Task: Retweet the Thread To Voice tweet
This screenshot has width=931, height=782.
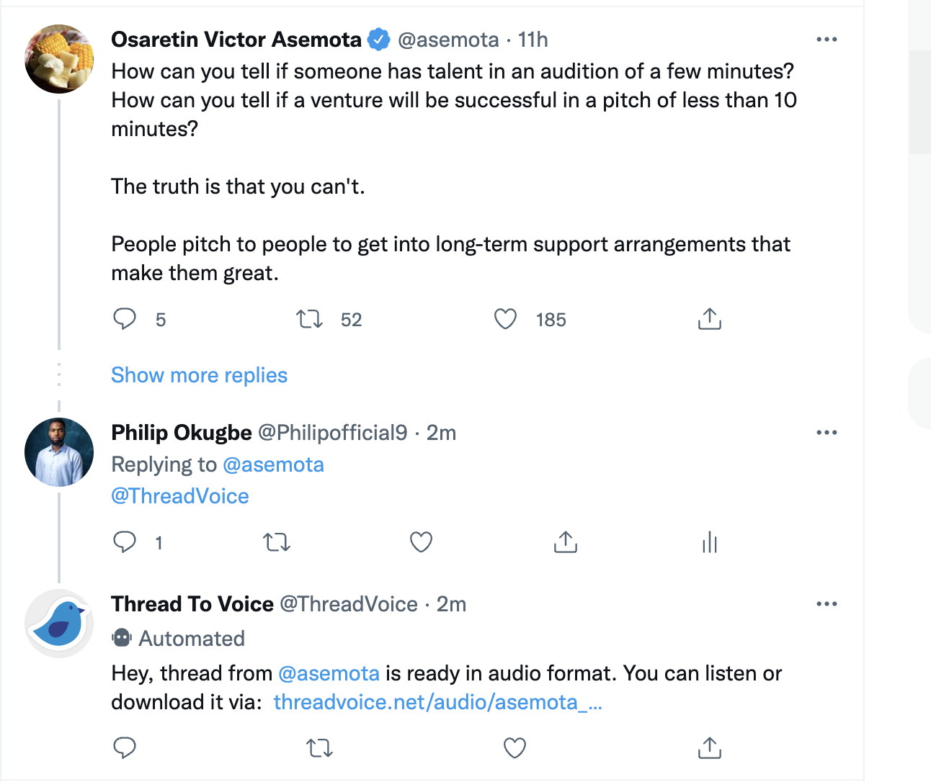Action: tap(320, 748)
